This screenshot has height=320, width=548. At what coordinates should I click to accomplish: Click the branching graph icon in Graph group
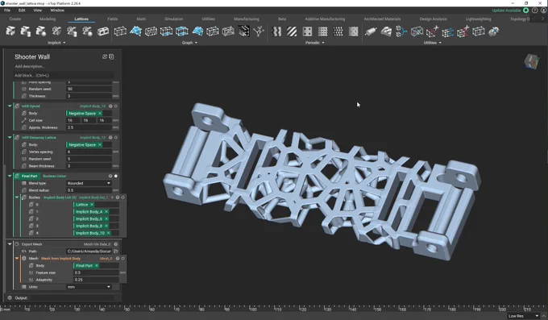259,31
